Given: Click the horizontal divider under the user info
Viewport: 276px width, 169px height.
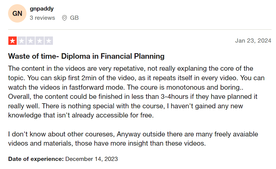Looking at the screenshot, I should [x=140, y=30].
